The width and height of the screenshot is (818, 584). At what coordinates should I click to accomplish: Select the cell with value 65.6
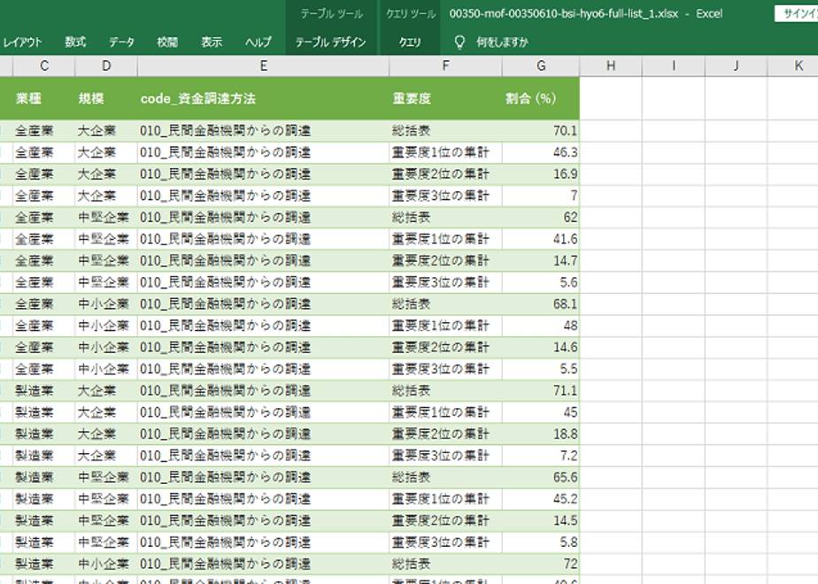tap(541, 477)
